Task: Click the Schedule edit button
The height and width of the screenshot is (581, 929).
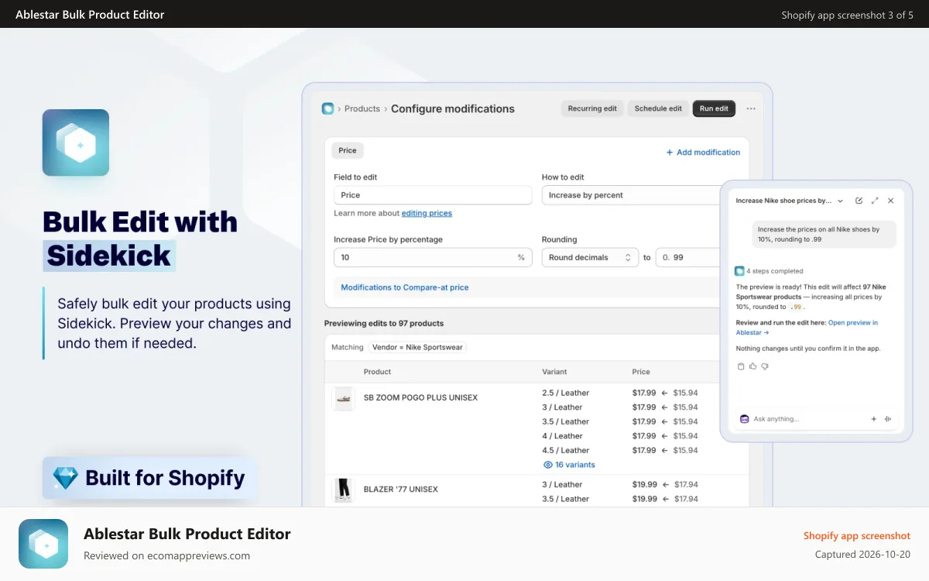Action: click(658, 108)
